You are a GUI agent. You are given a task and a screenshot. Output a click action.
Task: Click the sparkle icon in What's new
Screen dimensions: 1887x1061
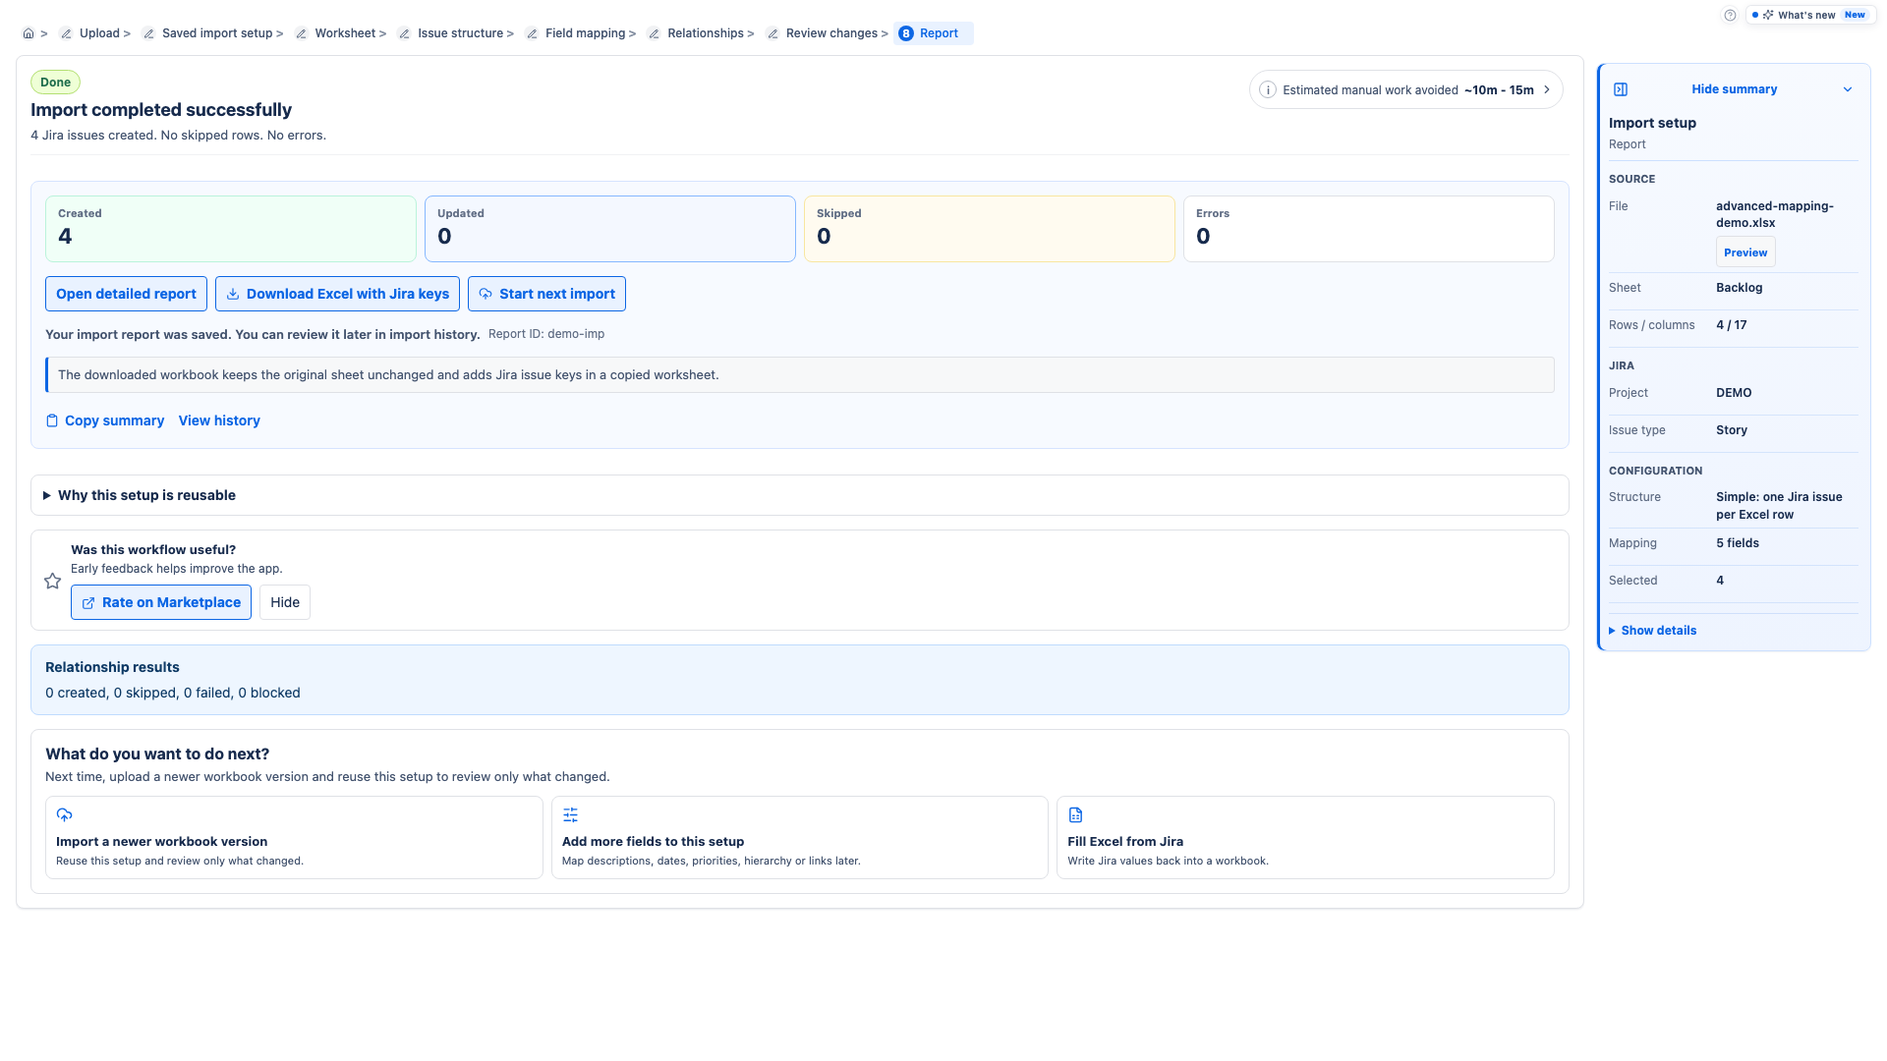click(1768, 15)
